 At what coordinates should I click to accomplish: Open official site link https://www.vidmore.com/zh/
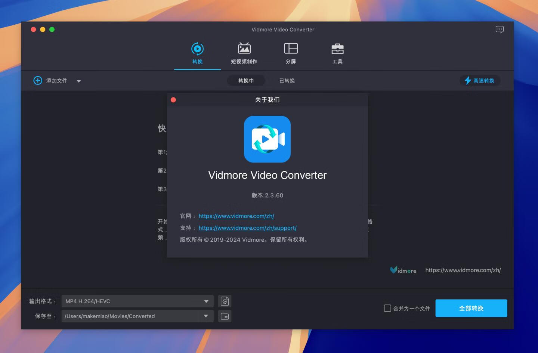pos(236,216)
